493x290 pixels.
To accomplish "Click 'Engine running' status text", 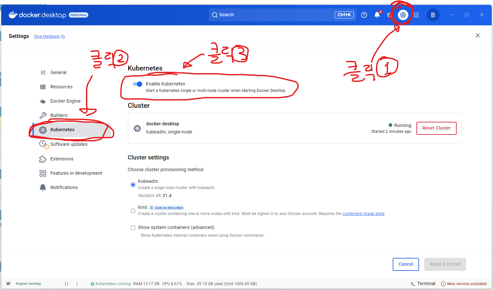I will click(x=28, y=284).
